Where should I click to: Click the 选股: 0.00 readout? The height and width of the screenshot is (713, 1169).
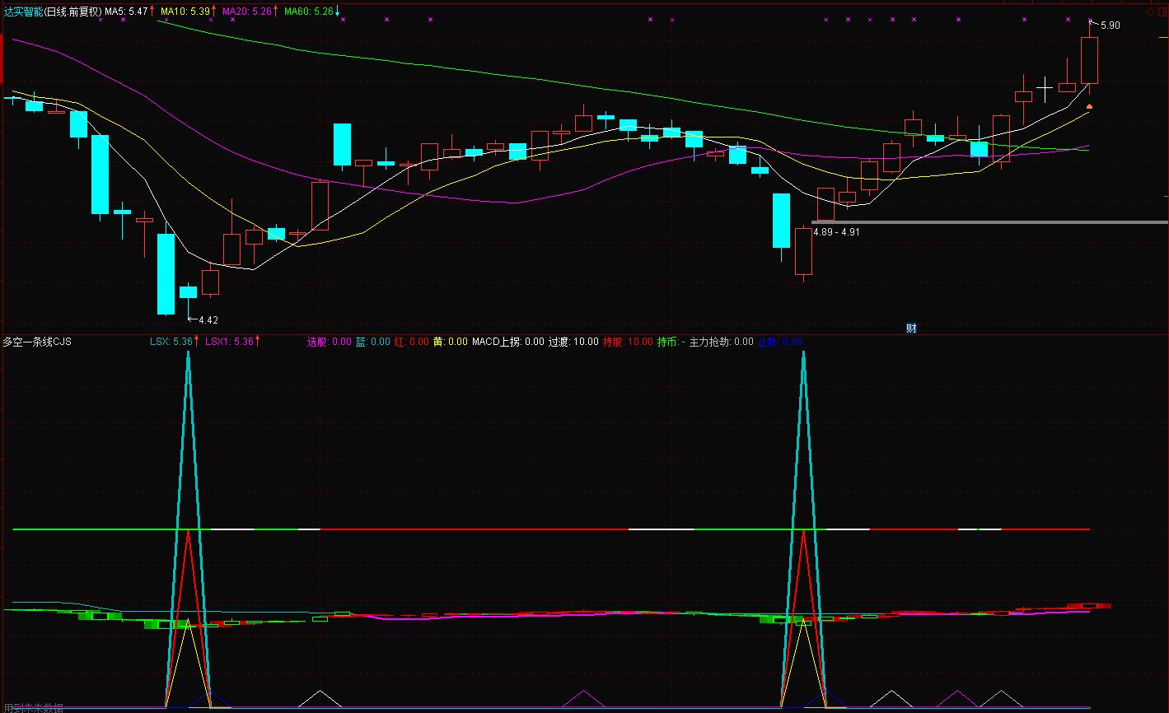click(330, 342)
